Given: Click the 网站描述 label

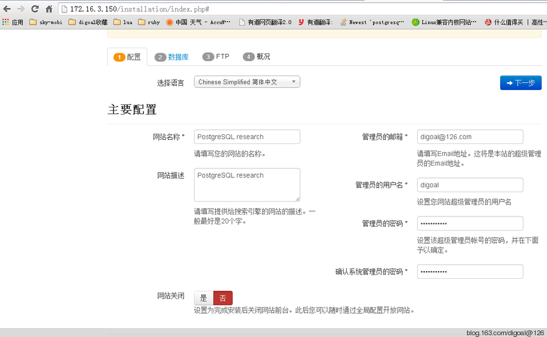Looking at the screenshot, I should 171,176.
